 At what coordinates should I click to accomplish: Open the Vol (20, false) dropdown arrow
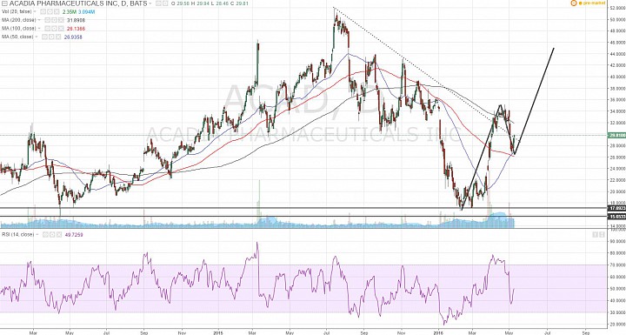(35, 12)
